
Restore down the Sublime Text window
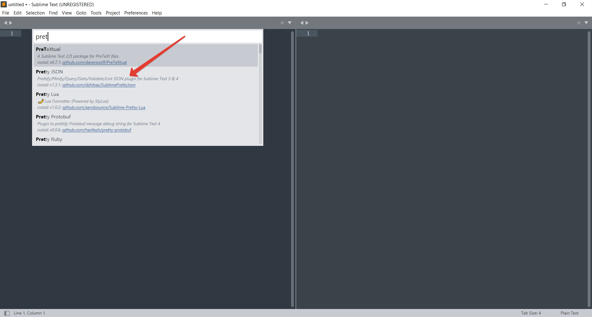pyautogui.click(x=564, y=4)
